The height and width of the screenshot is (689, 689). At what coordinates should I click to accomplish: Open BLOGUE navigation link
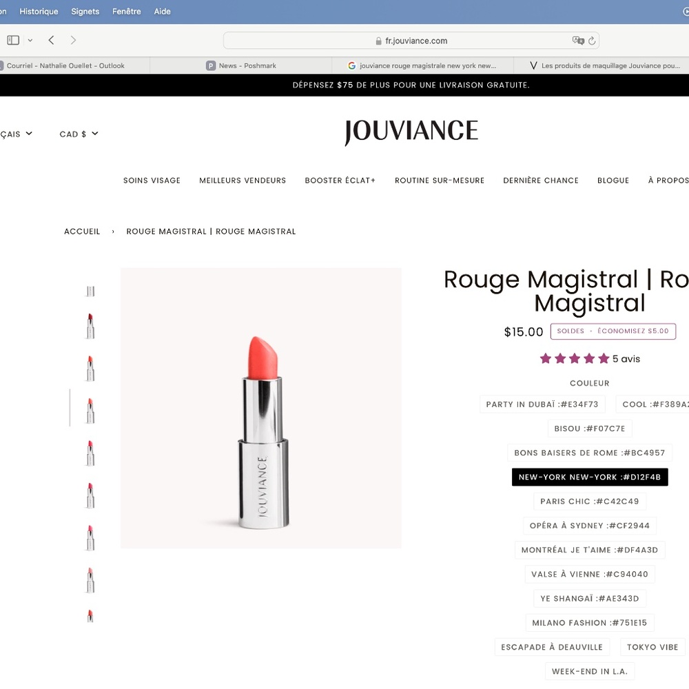tap(613, 181)
